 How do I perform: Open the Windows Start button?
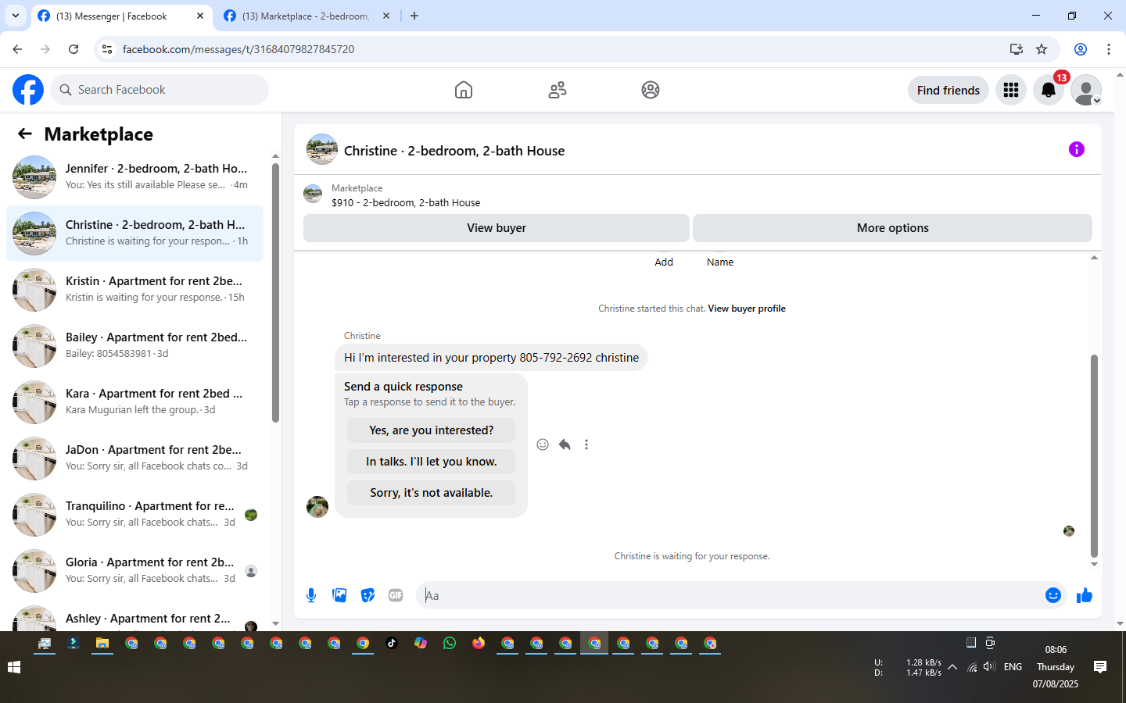click(13, 667)
